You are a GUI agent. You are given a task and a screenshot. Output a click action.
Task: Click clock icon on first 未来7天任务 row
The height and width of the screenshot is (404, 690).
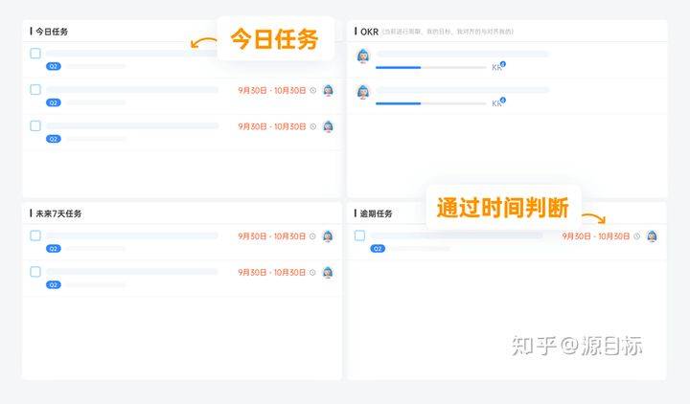pyautogui.click(x=312, y=236)
